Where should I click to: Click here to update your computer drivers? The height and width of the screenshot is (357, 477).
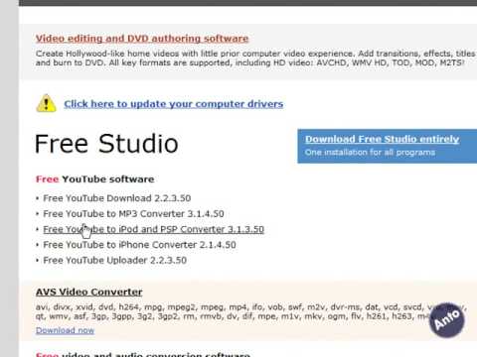(x=174, y=104)
